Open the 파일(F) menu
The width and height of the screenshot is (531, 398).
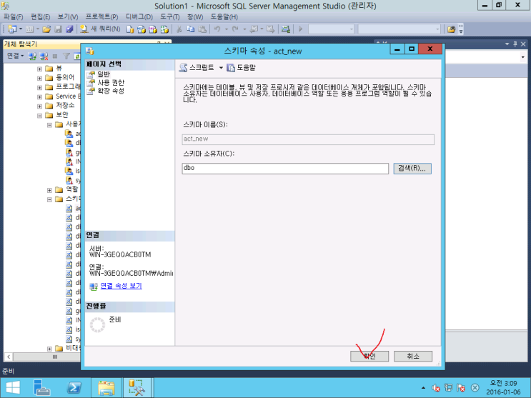14,16
